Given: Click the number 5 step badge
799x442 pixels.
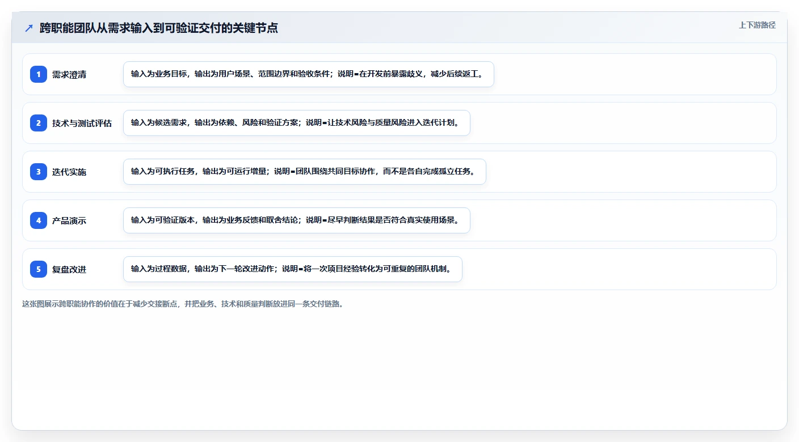Looking at the screenshot, I should pyautogui.click(x=39, y=269).
